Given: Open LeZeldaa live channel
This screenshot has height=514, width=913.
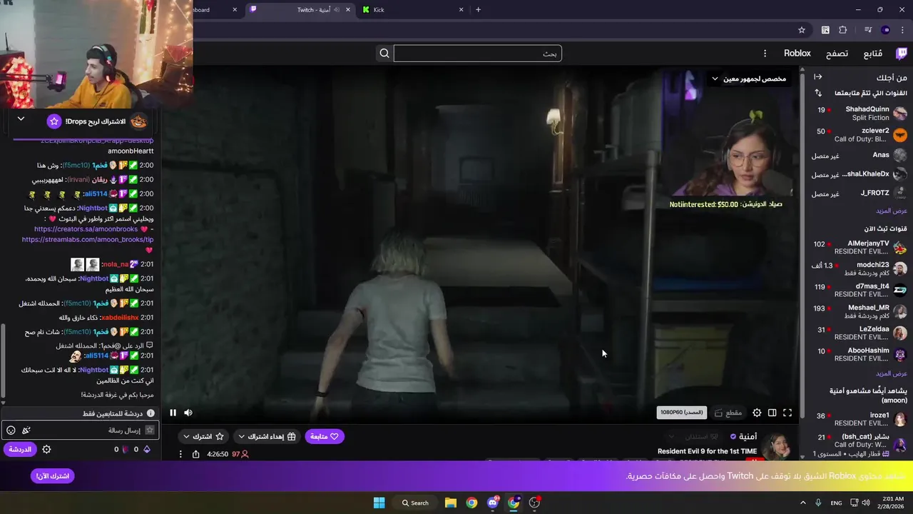Looking at the screenshot, I should (x=860, y=333).
